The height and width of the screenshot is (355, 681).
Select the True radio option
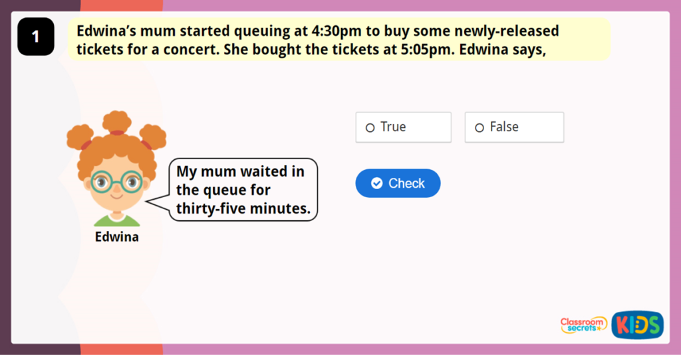(x=370, y=127)
